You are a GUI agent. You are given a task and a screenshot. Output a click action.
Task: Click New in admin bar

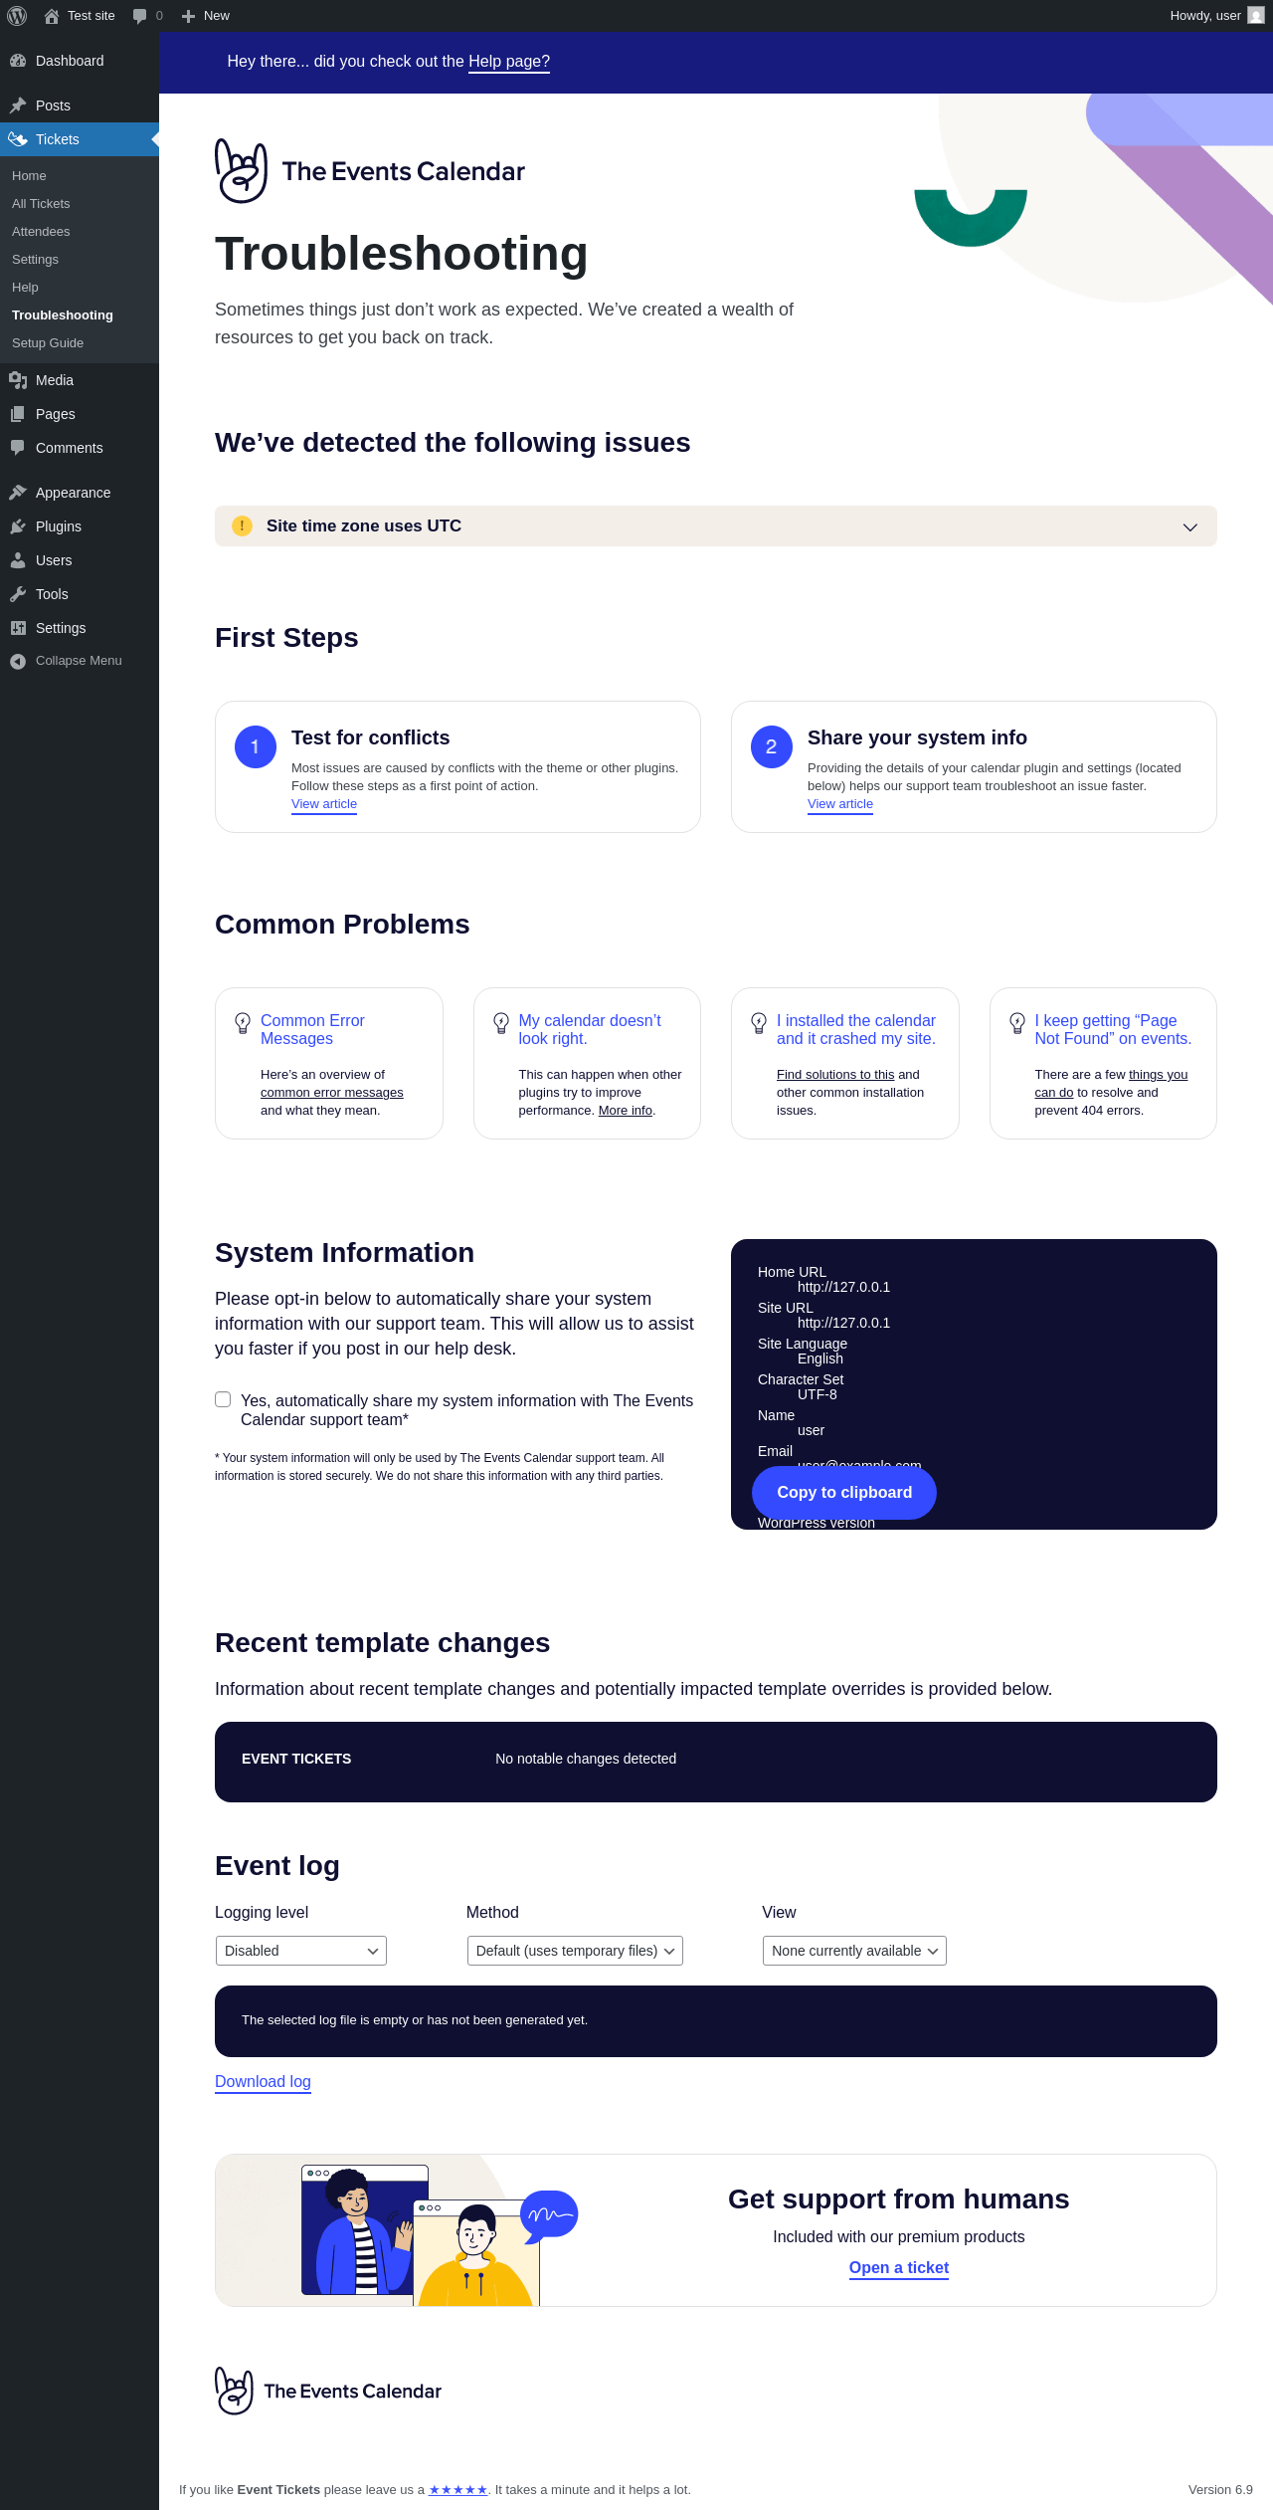pos(217,16)
